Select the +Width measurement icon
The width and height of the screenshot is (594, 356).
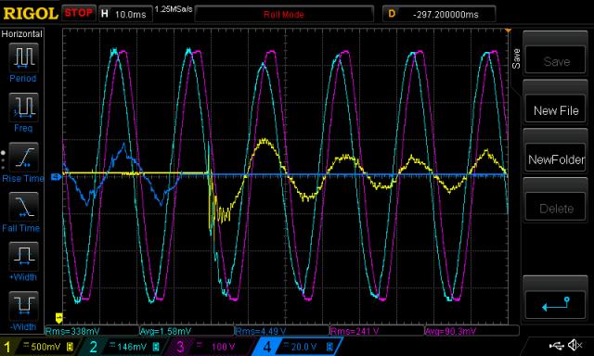tap(23, 256)
